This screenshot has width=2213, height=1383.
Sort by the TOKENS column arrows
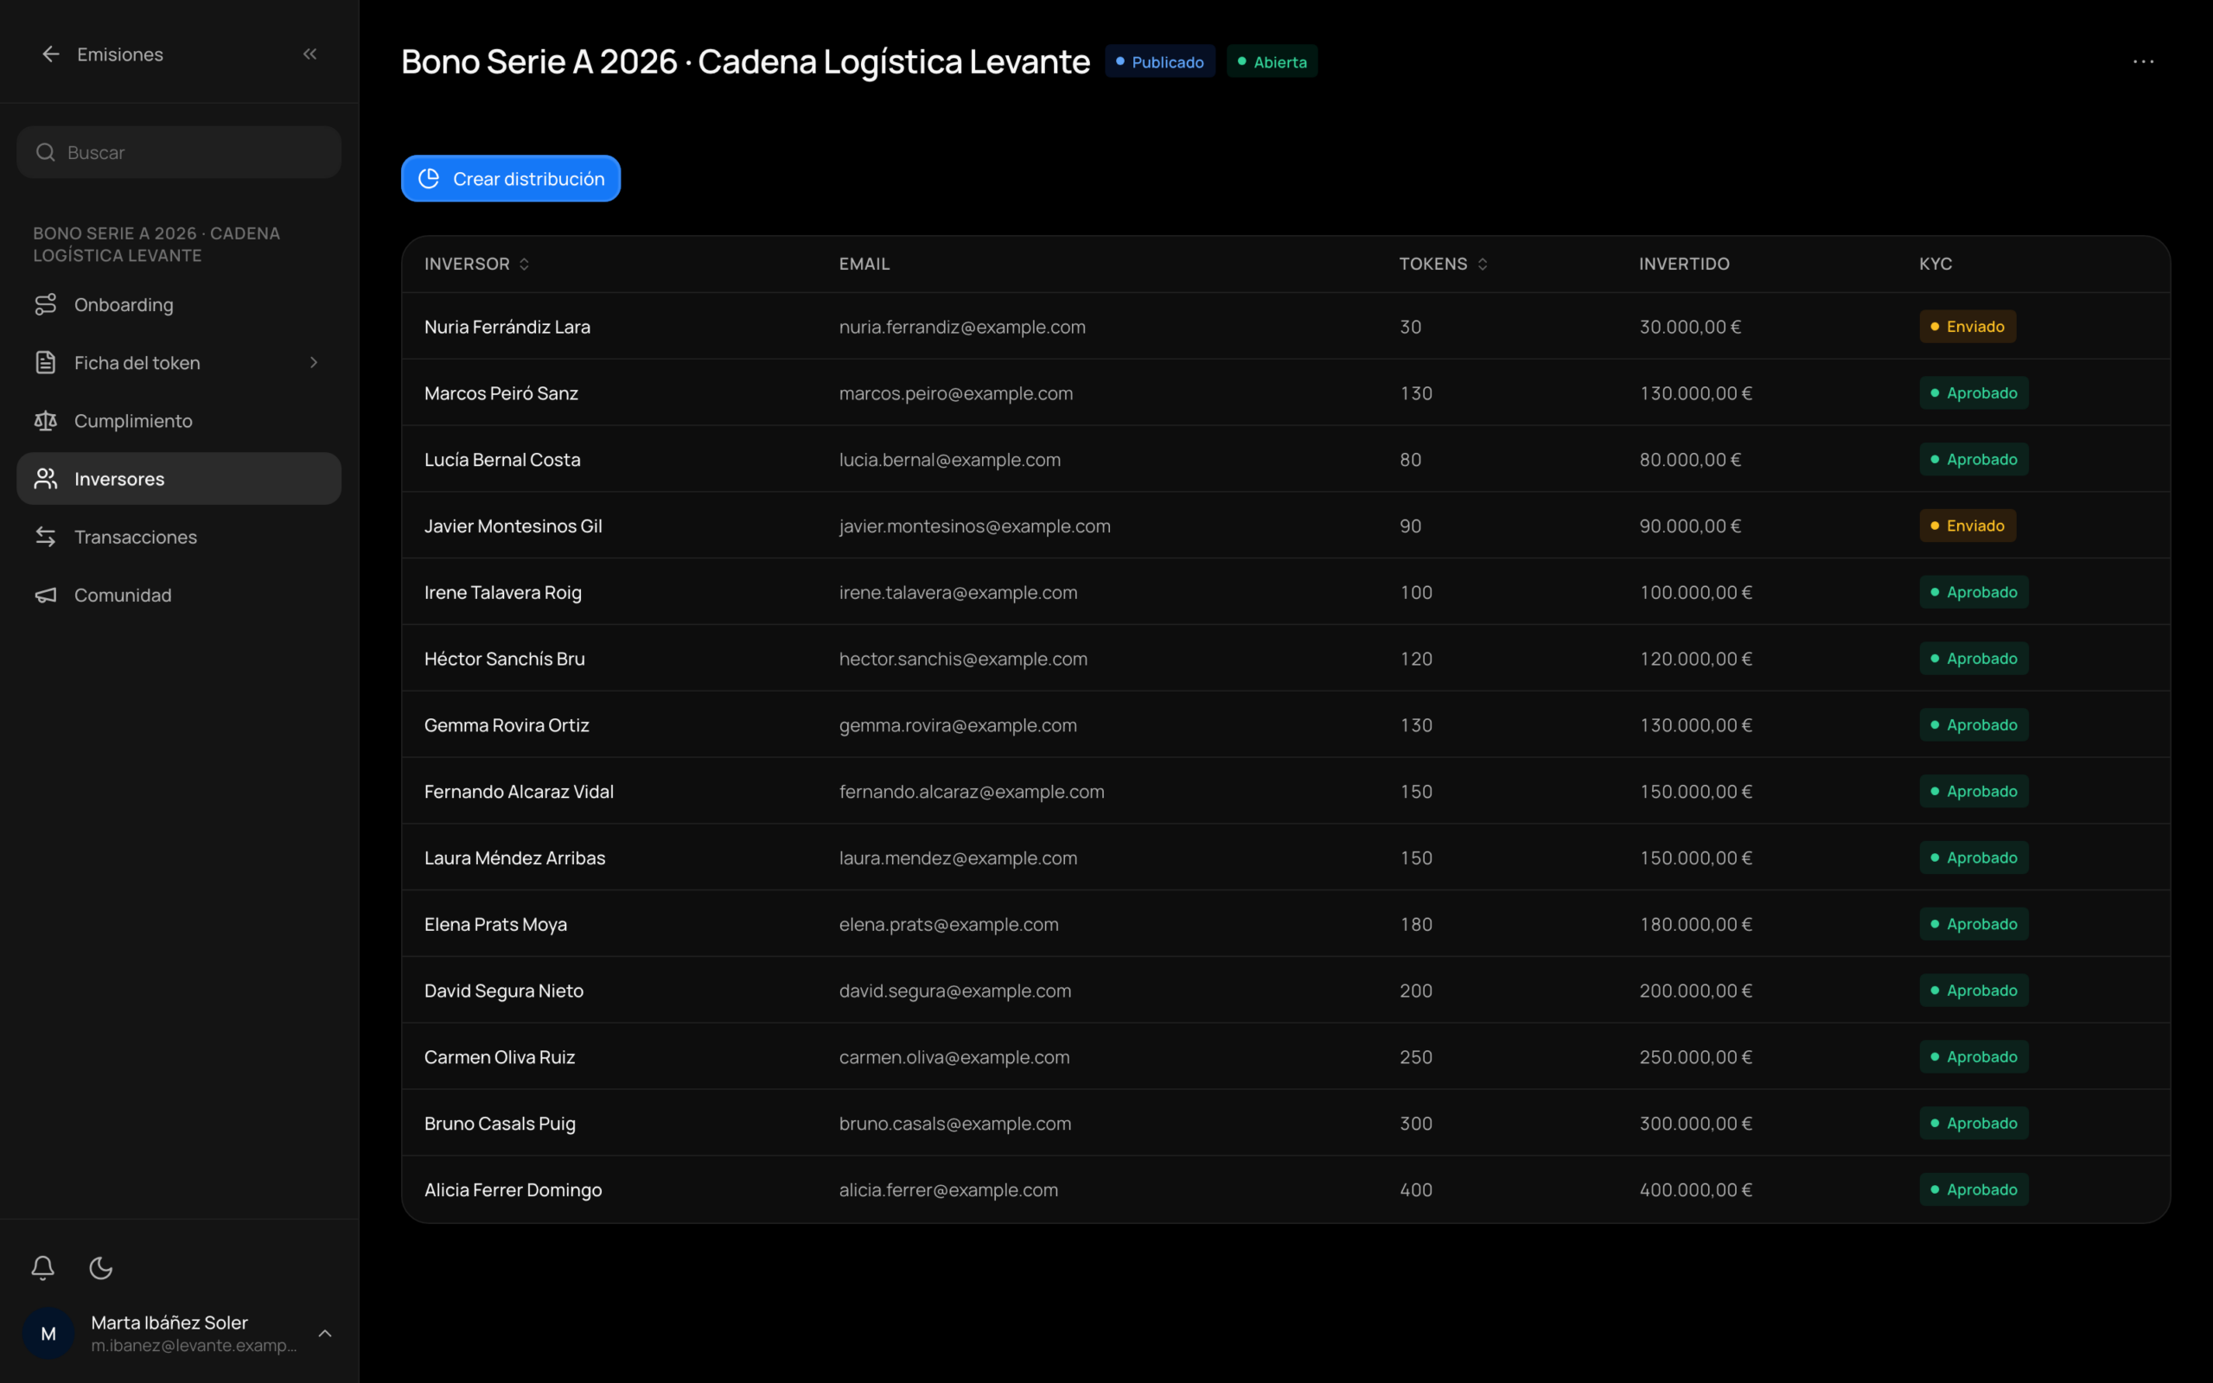coord(1483,264)
